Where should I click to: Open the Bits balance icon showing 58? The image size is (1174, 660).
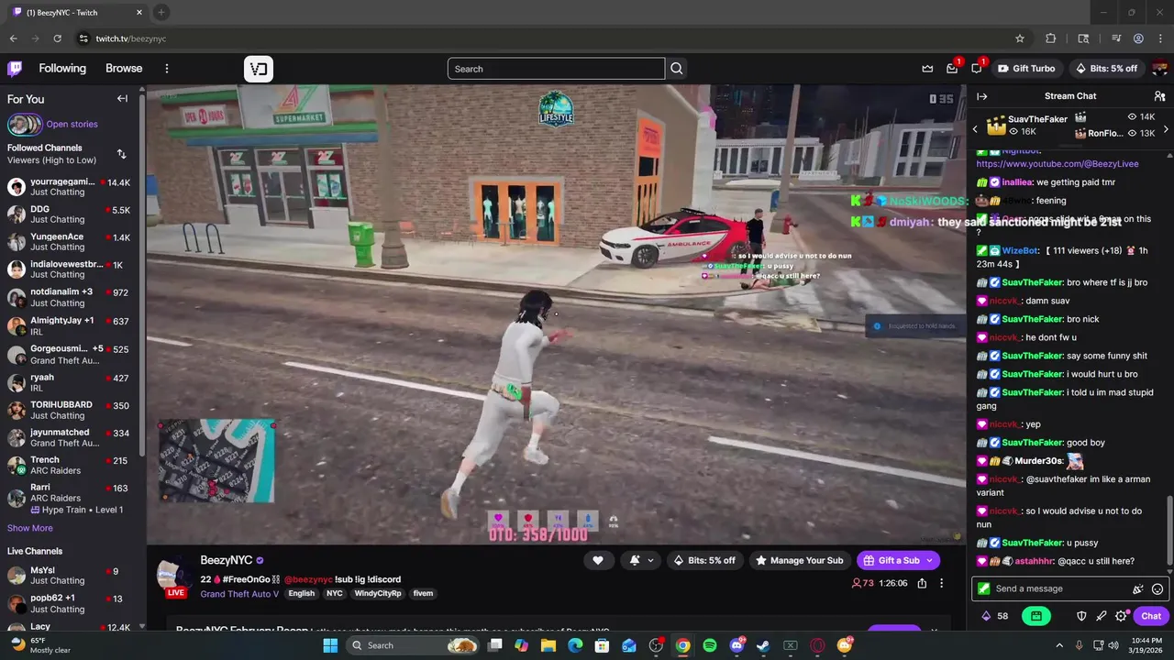(x=995, y=616)
